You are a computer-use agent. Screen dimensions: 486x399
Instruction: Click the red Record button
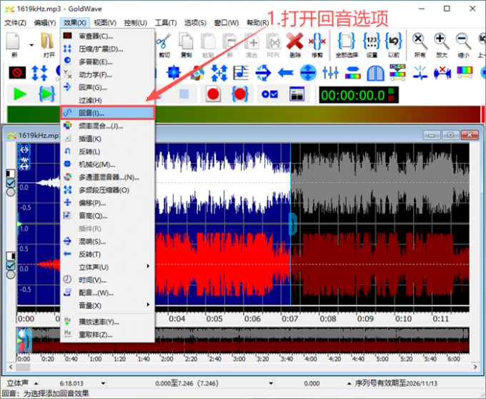(213, 94)
